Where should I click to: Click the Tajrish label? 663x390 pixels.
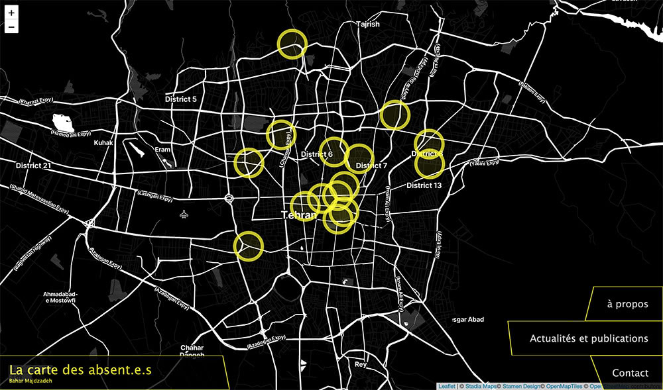368,24
